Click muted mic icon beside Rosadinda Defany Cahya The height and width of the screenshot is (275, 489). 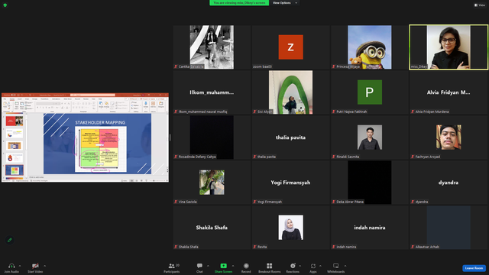click(176, 157)
